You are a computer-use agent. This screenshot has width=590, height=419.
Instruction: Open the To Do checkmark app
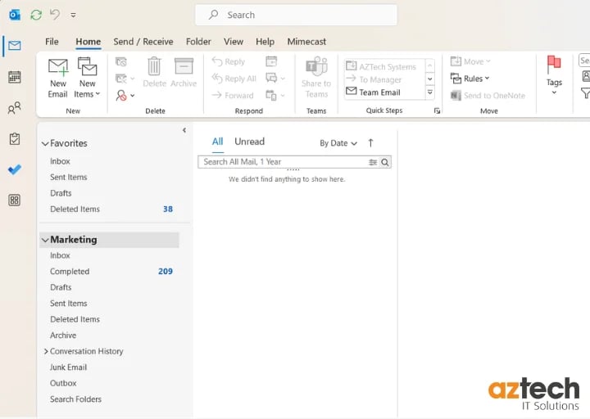coord(15,169)
